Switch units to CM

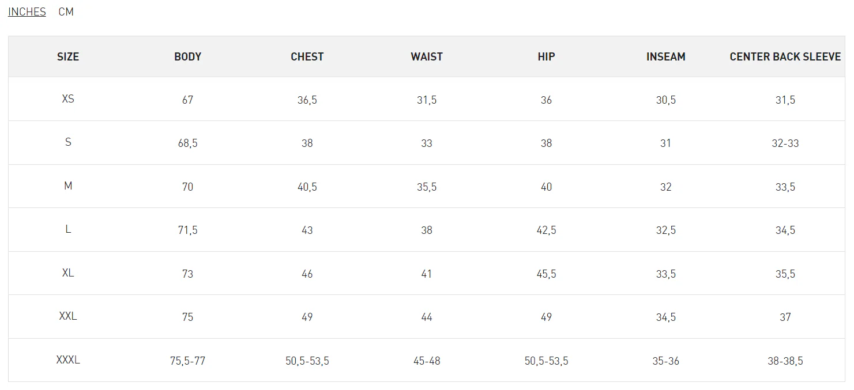pyautogui.click(x=66, y=12)
